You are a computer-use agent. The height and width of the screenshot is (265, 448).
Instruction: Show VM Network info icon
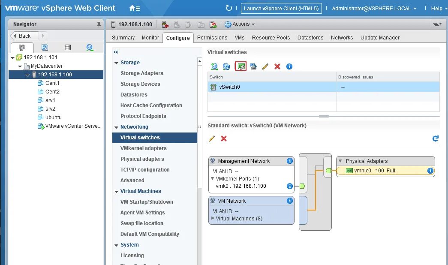click(x=290, y=201)
